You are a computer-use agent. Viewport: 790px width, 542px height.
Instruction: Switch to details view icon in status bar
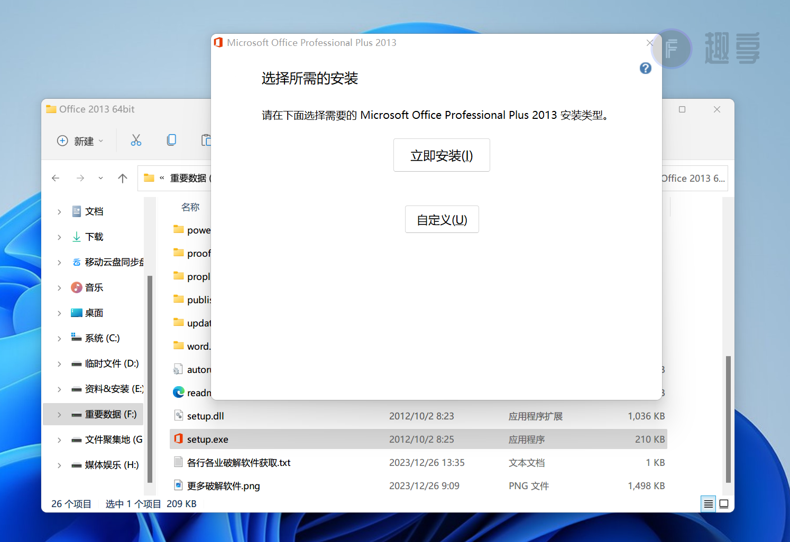708,504
